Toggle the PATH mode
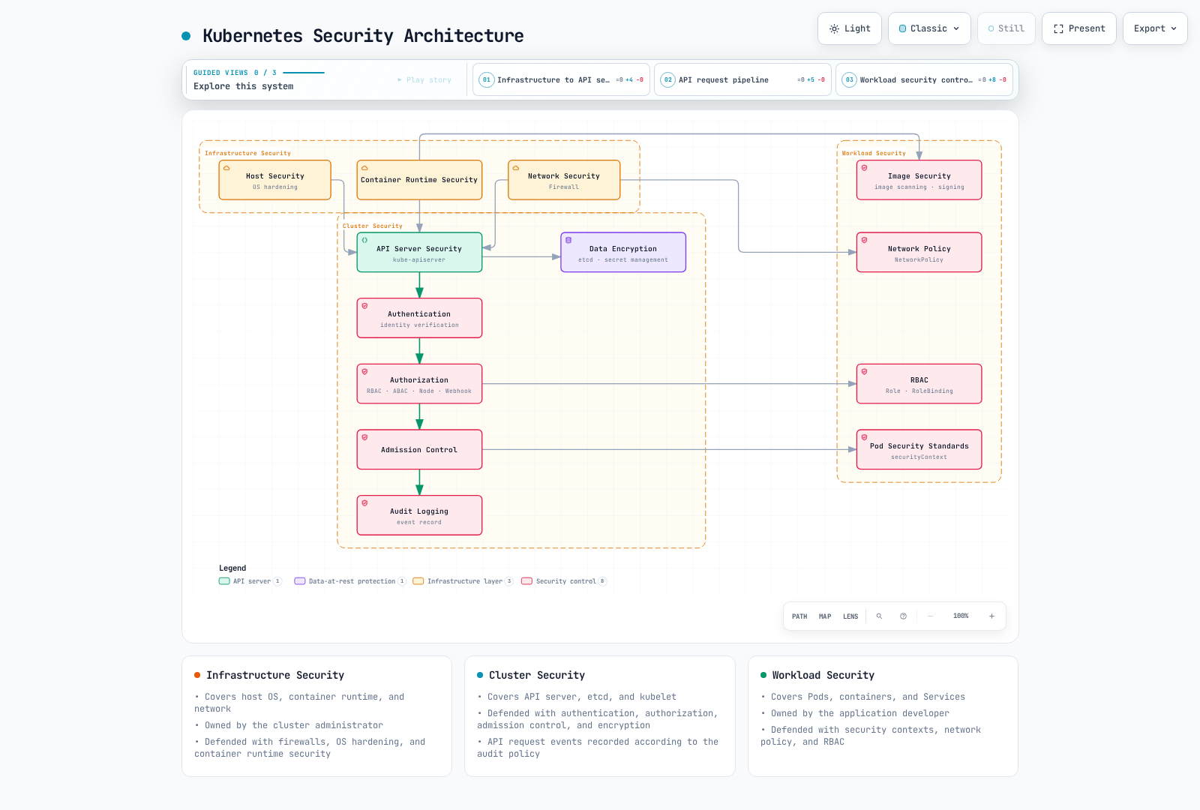 pyautogui.click(x=799, y=616)
